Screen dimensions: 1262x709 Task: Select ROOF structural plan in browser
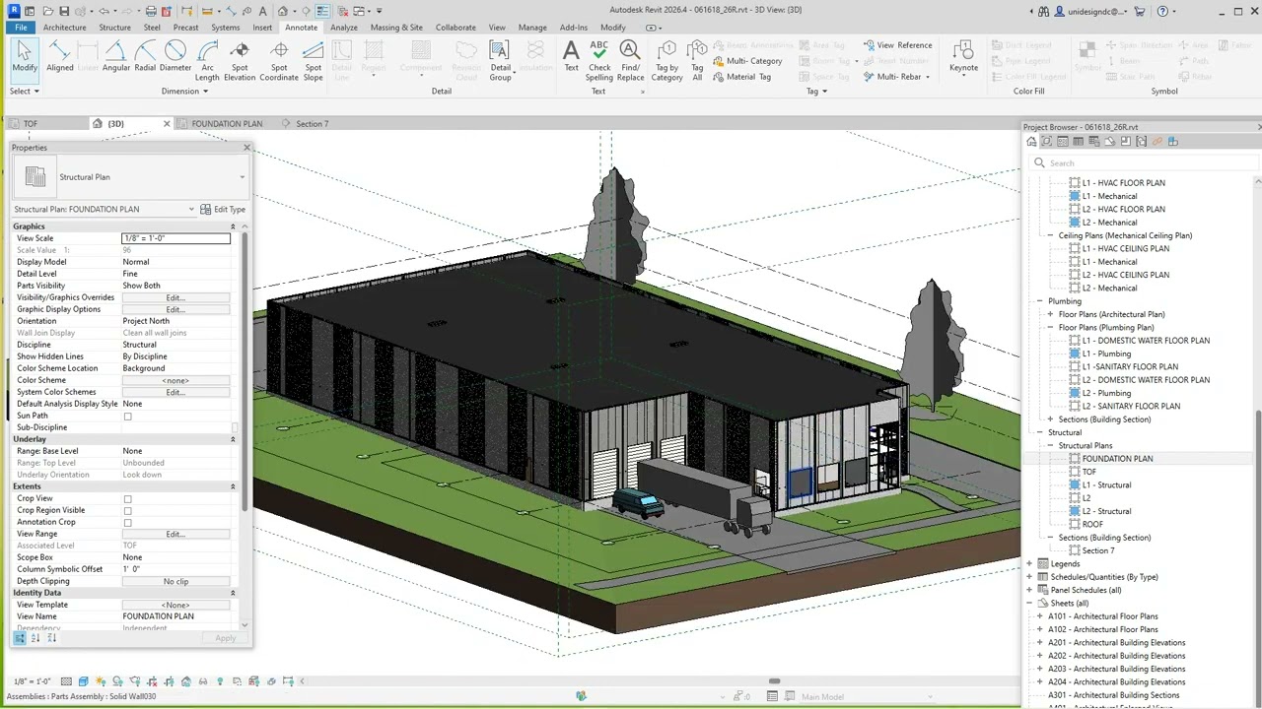[x=1092, y=525]
